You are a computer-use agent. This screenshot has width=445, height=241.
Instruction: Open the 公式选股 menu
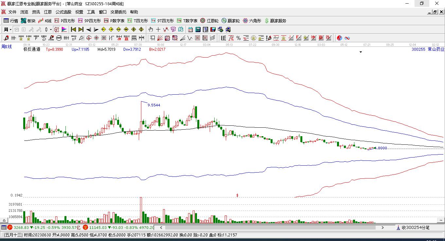[x=63, y=12]
